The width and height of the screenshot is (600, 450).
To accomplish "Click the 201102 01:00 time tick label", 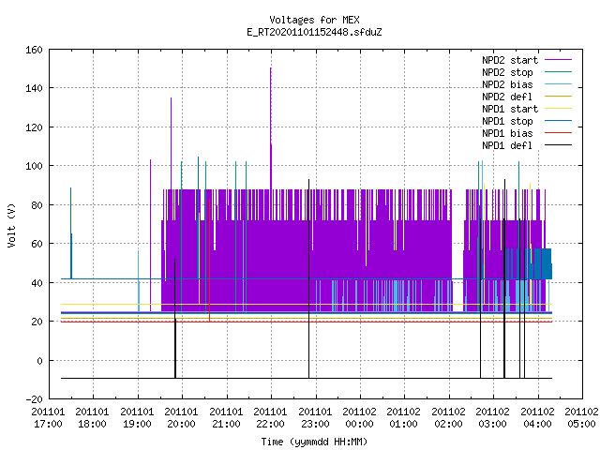I will [404, 418].
